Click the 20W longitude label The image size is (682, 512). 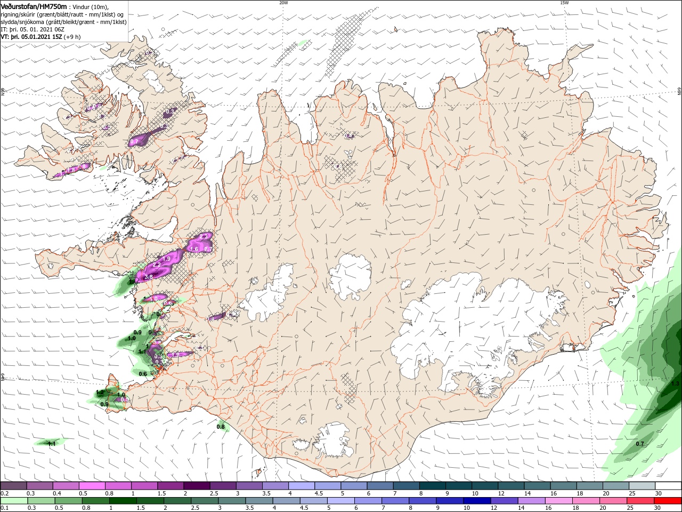coord(283,3)
